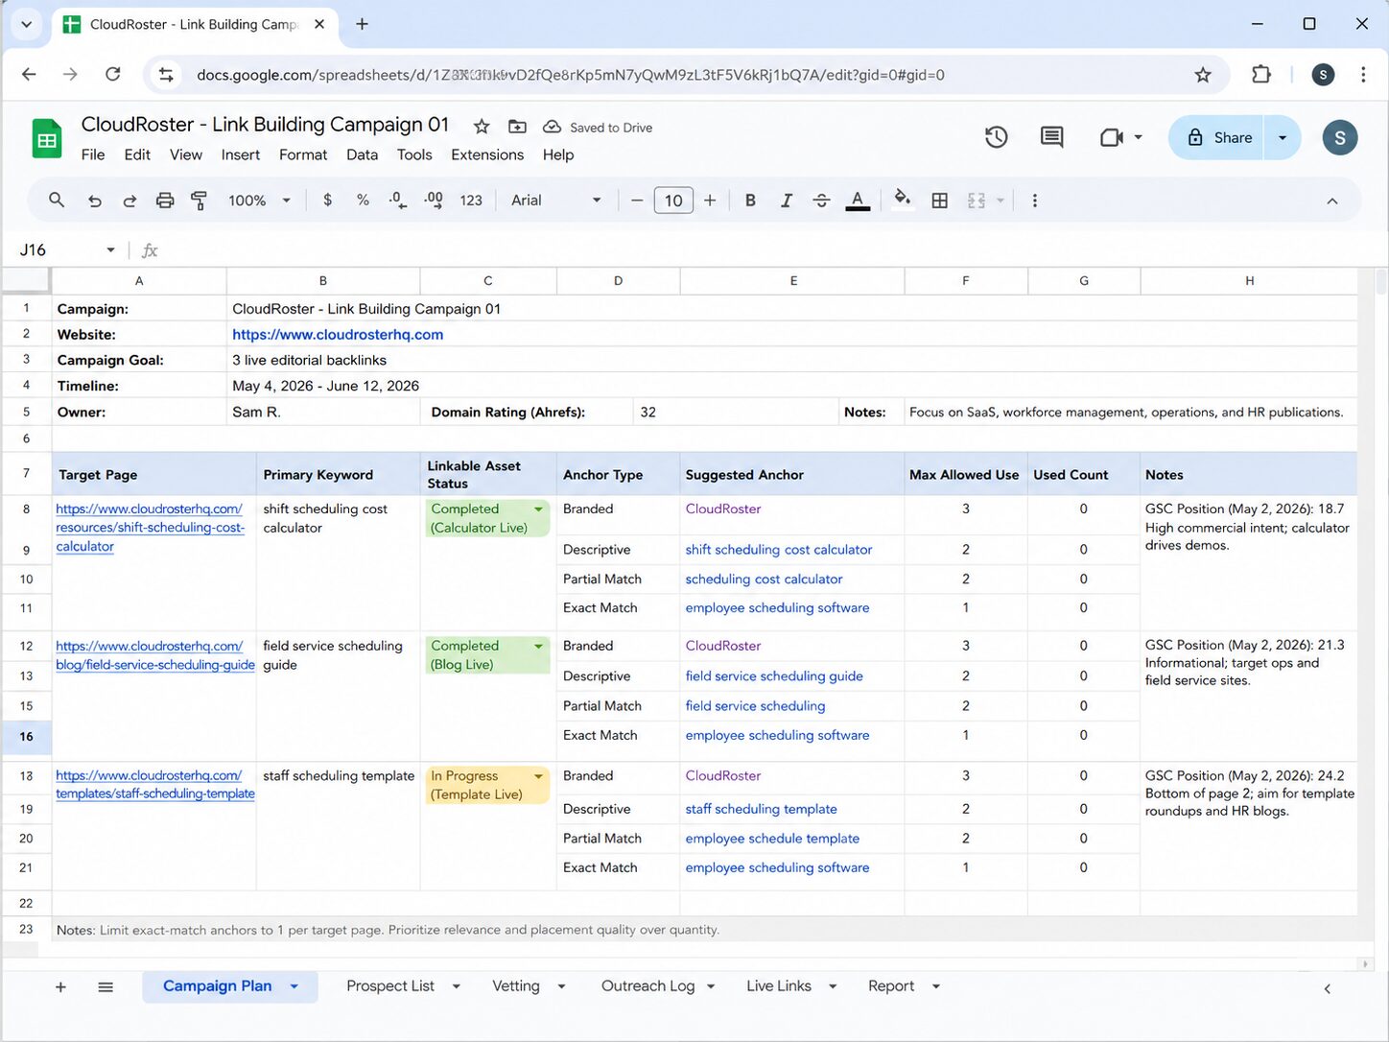Toggle Italic formatting
This screenshot has width=1389, height=1042.
click(786, 201)
